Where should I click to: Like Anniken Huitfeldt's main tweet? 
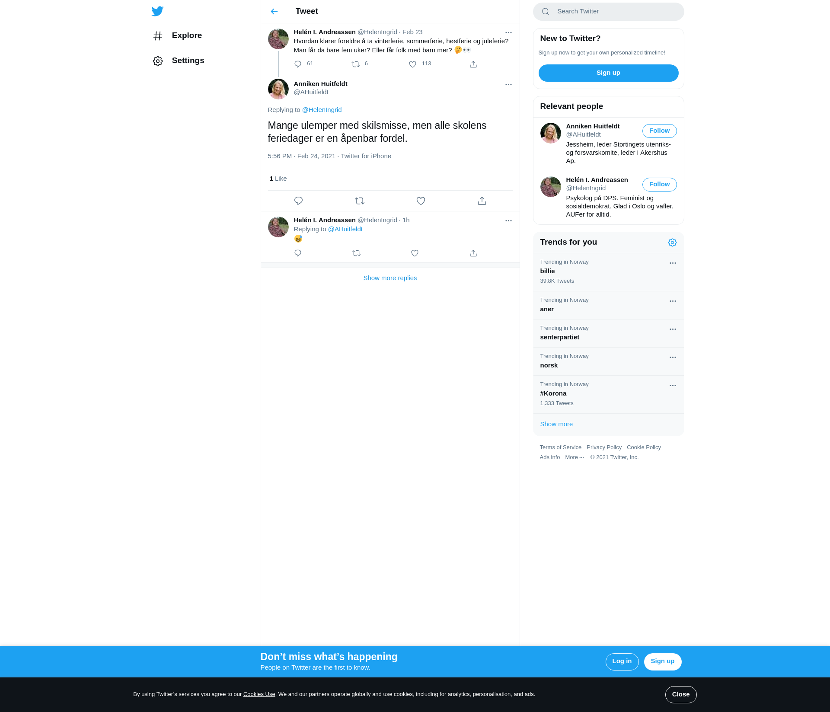tap(421, 201)
